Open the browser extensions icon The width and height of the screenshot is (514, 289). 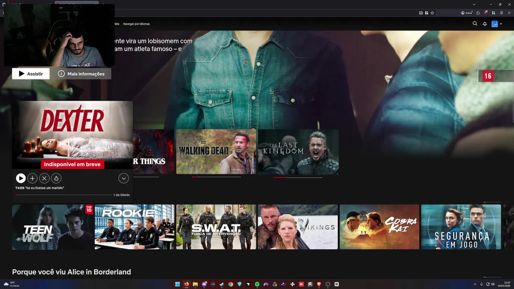(494, 13)
